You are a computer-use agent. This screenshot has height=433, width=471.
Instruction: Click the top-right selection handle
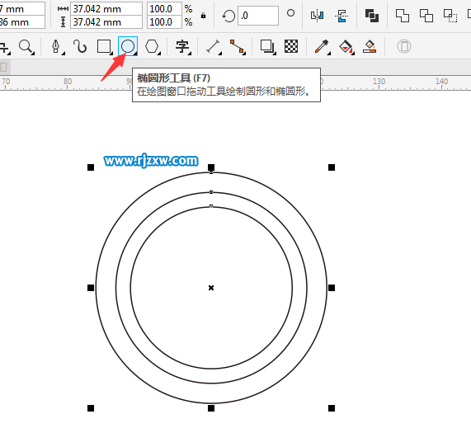coord(332,167)
